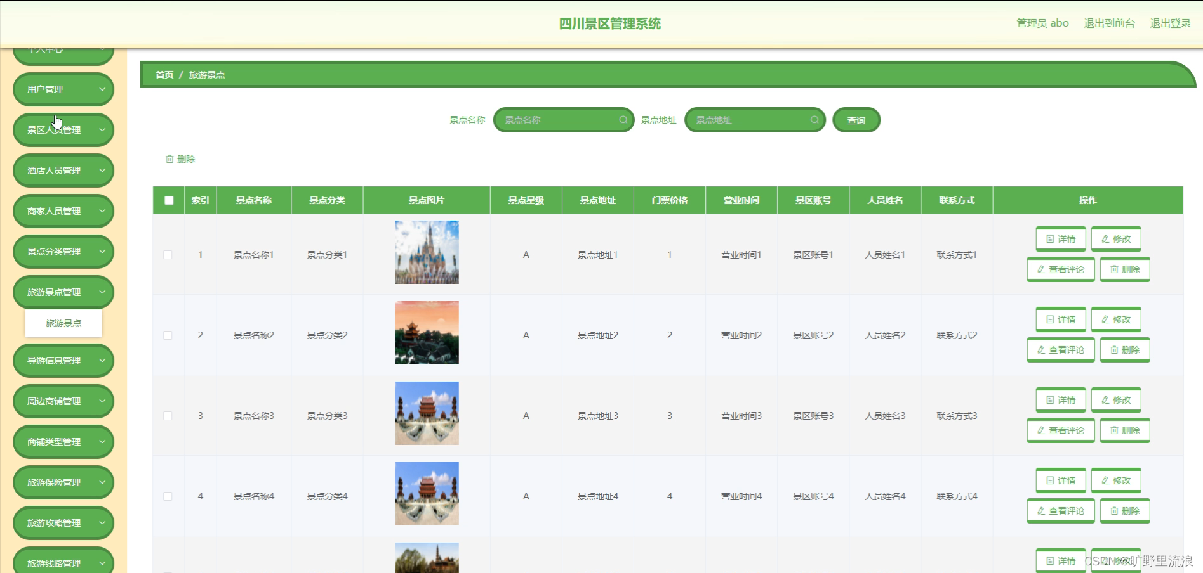Open the temple image for 景点名称4
This screenshot has height=573, width=1203.
[x=427, y=494]
